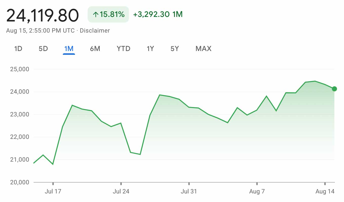Click the Jul 17 axis date marker
Screen dimensions: 344x202
pos(53,191)
